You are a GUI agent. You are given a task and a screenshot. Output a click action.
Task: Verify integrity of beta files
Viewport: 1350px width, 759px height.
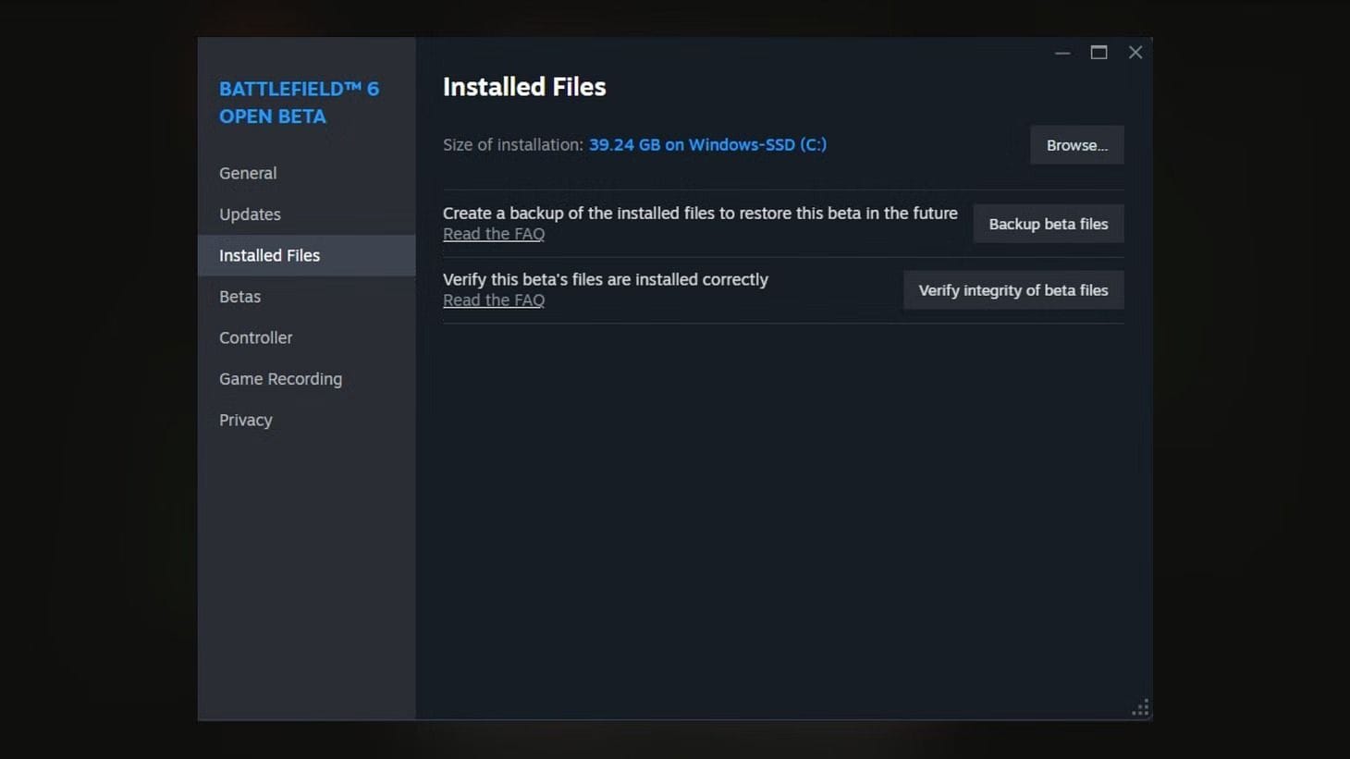[x=1012, y=289]
